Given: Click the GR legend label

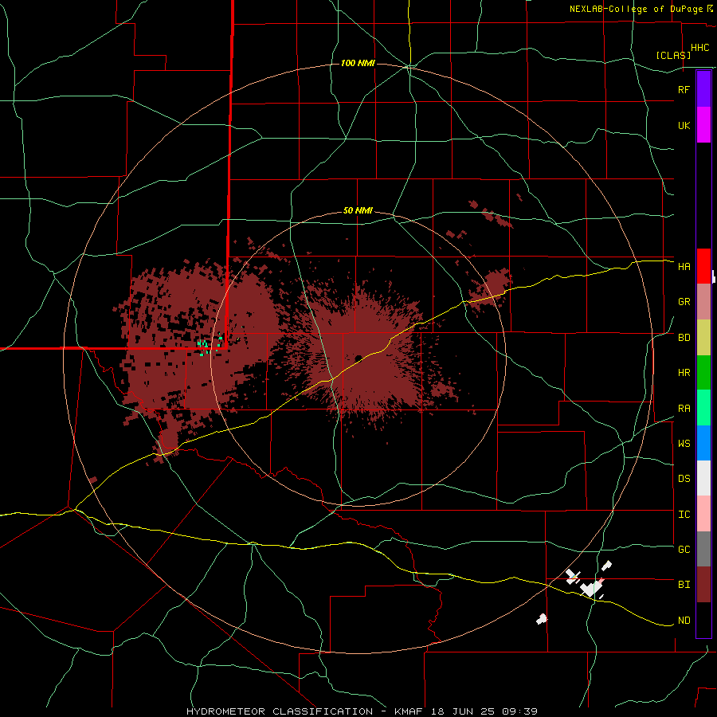Looking at the screenshot, I should click(x=684, y=302).
